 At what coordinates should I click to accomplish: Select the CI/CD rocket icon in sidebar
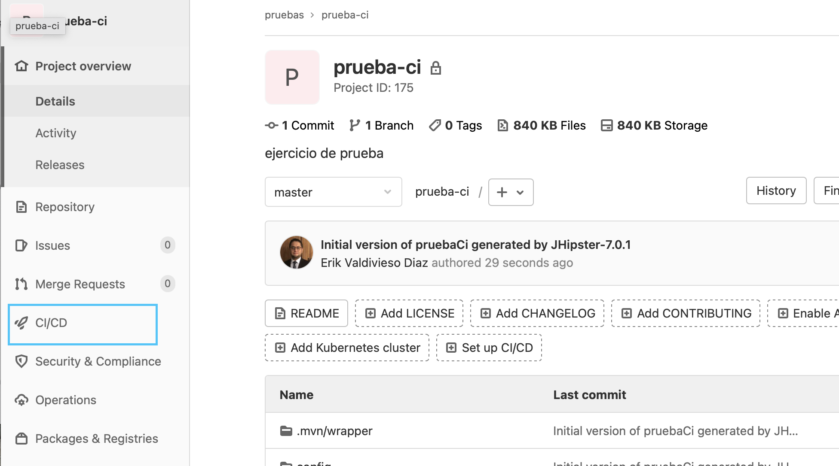(x=21, y=323)
